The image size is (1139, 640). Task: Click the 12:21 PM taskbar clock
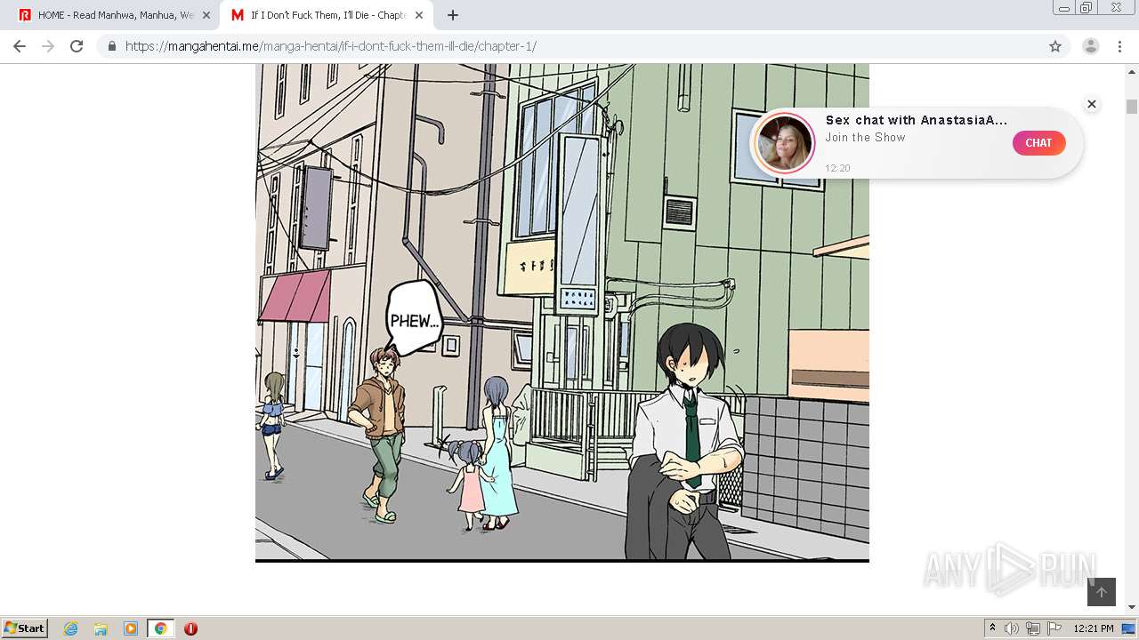click(x=1094, y=628)
